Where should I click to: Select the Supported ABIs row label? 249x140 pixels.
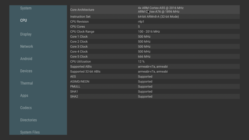tap(81, 67)
